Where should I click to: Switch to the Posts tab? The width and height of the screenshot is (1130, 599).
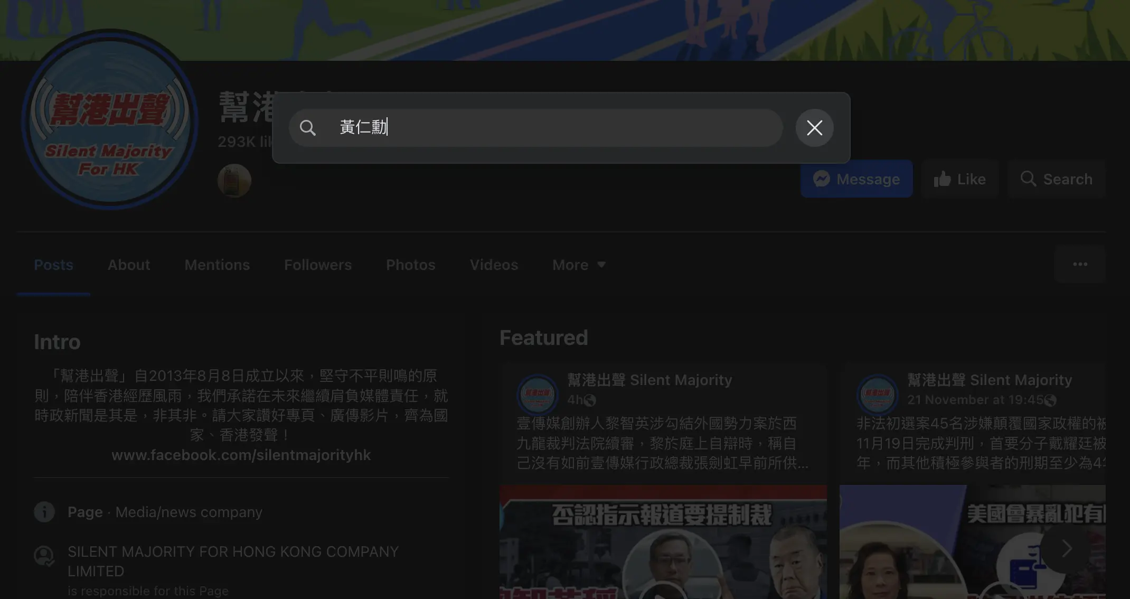53,265
